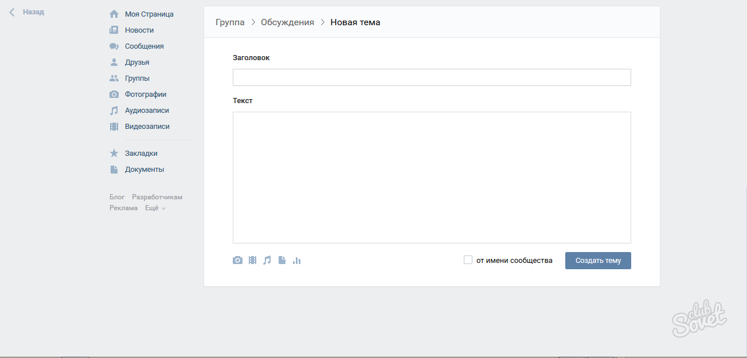This screenshot has width=747, height=358.
Task: Click the document icon beside Документы
Action: (114, 170)
